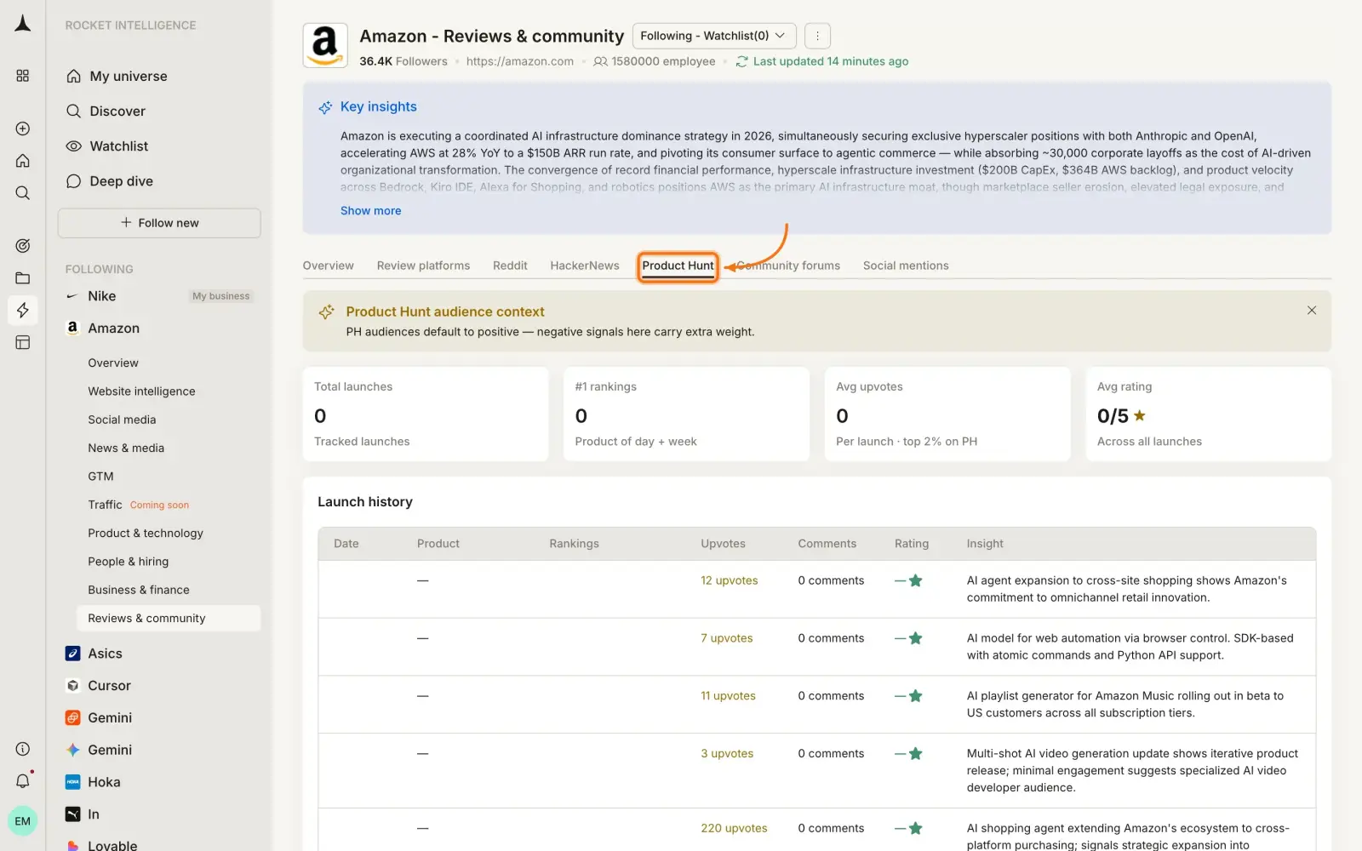
Task: Go to My universe
Action: 129,76
